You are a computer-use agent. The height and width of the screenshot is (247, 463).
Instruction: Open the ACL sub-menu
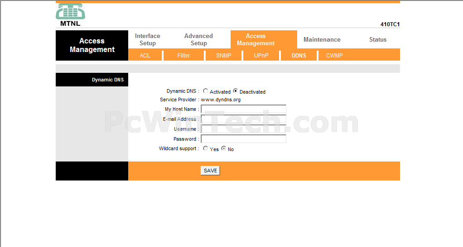coord(145,55)
